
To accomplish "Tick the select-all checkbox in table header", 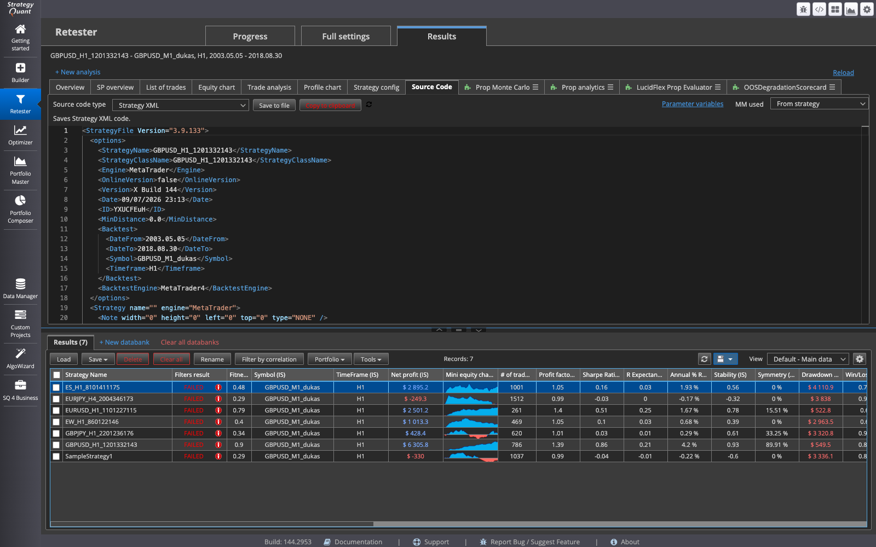I will [x=56, y=375].
